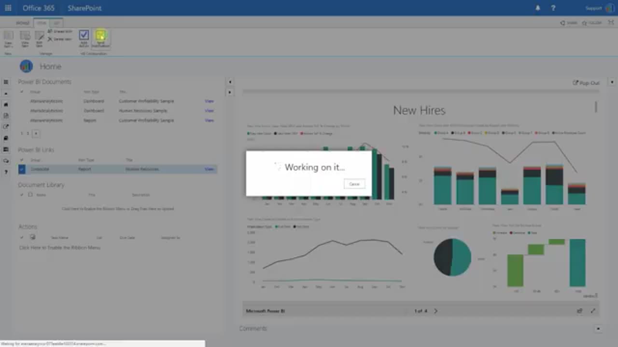Click the Power BI share icon
This screenshot has height=347, width=618.
tap(579, 311)
